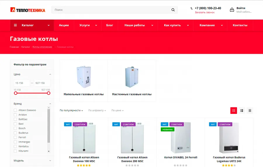Expand the Услуги menu chevron

tap(96, 25)
